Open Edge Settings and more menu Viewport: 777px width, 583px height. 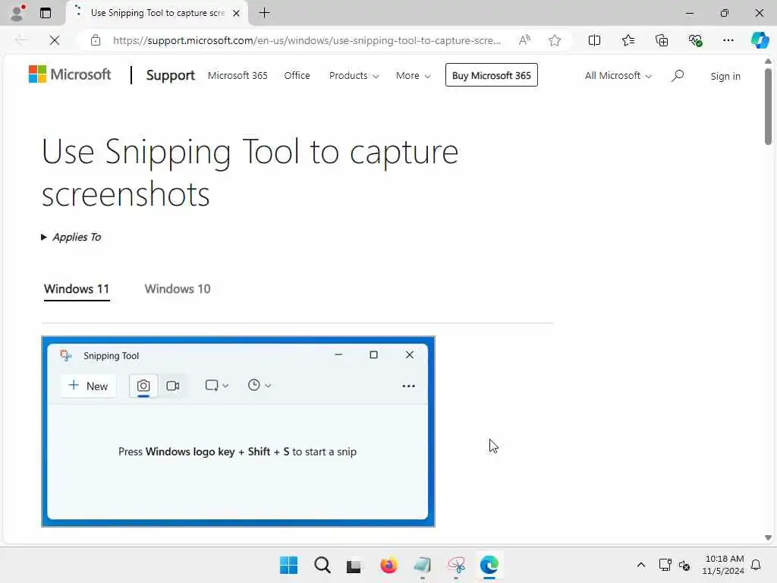(x=728, y=40)
